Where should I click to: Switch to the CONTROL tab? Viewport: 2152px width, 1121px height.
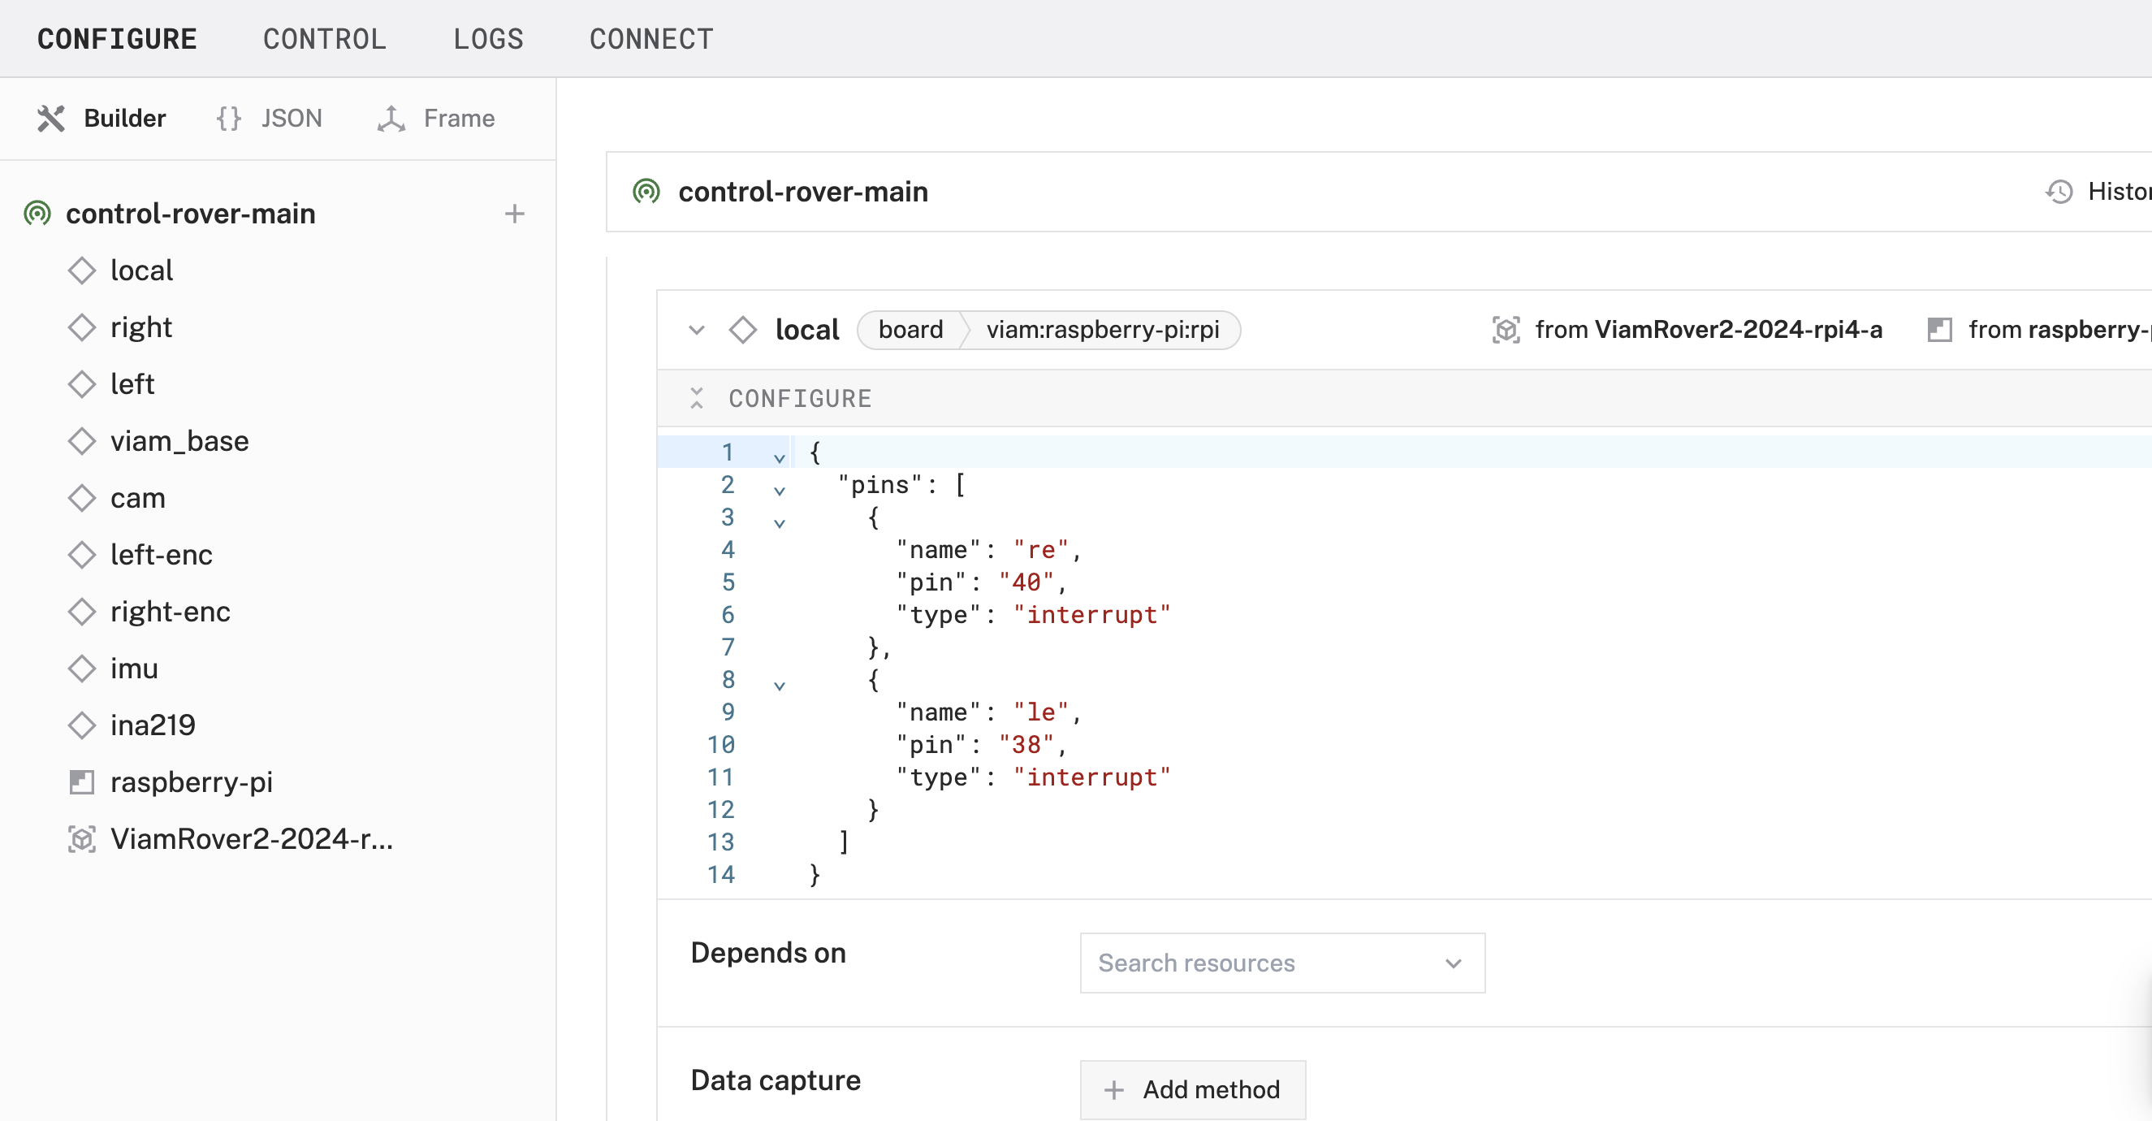click(325, 38)
